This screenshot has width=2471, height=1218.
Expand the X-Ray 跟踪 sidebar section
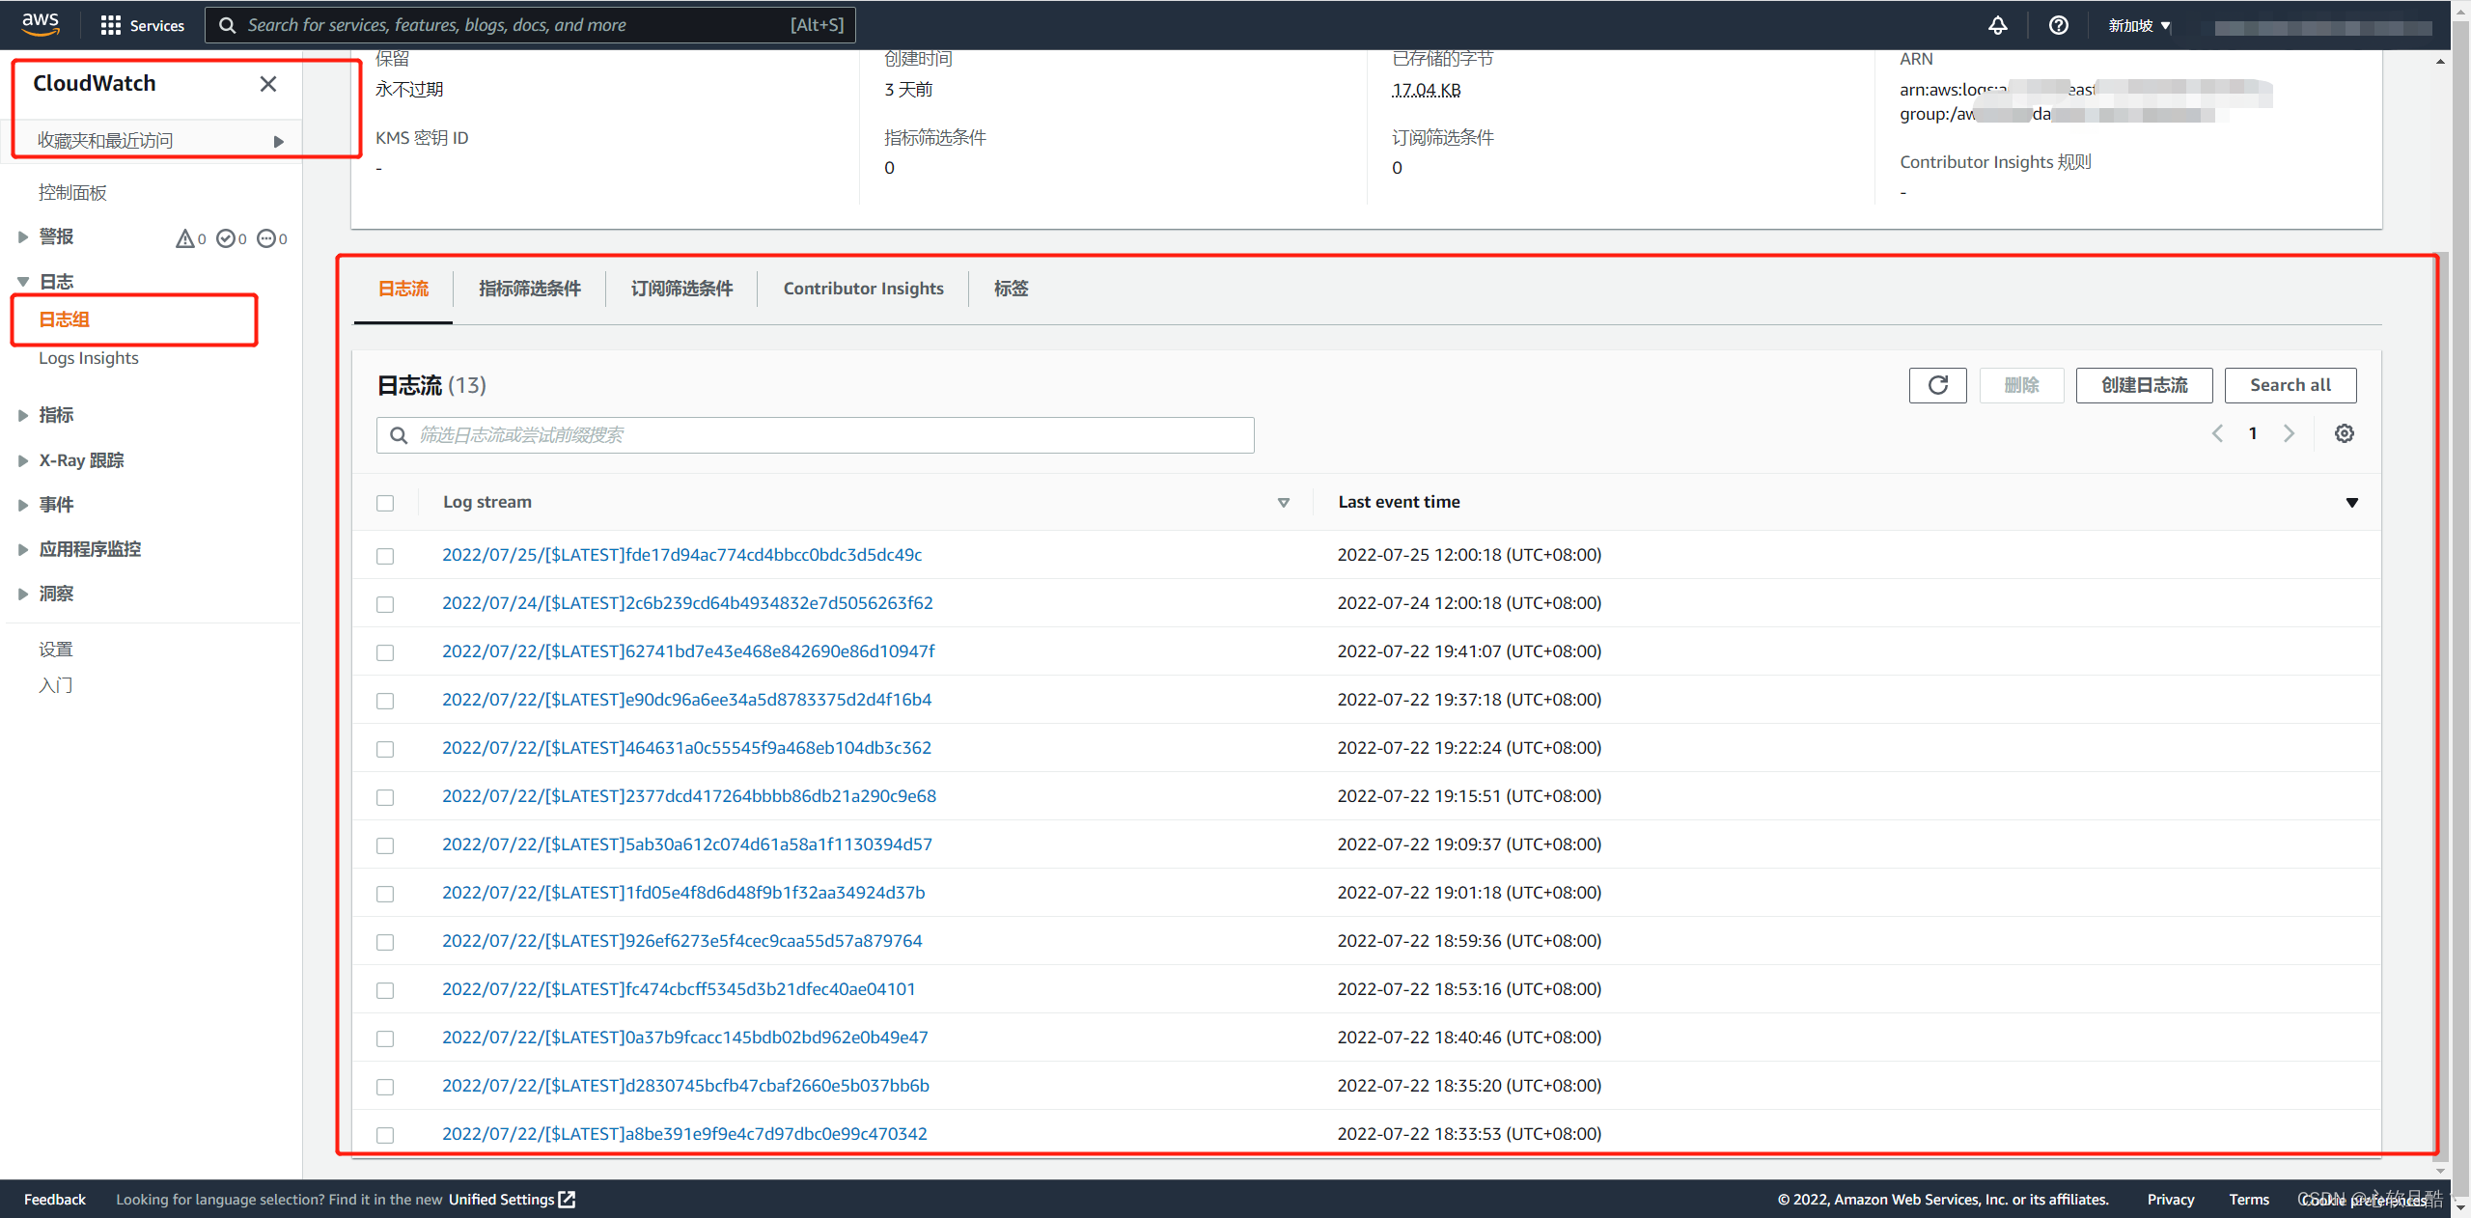pos(23,460)
